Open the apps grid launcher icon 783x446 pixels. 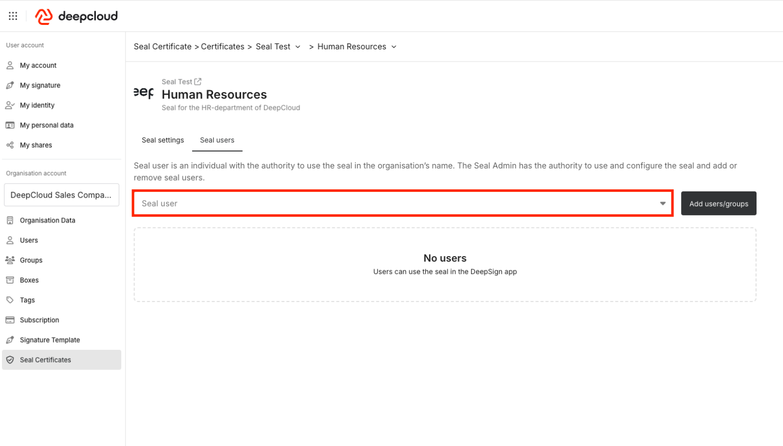point(13,16)
